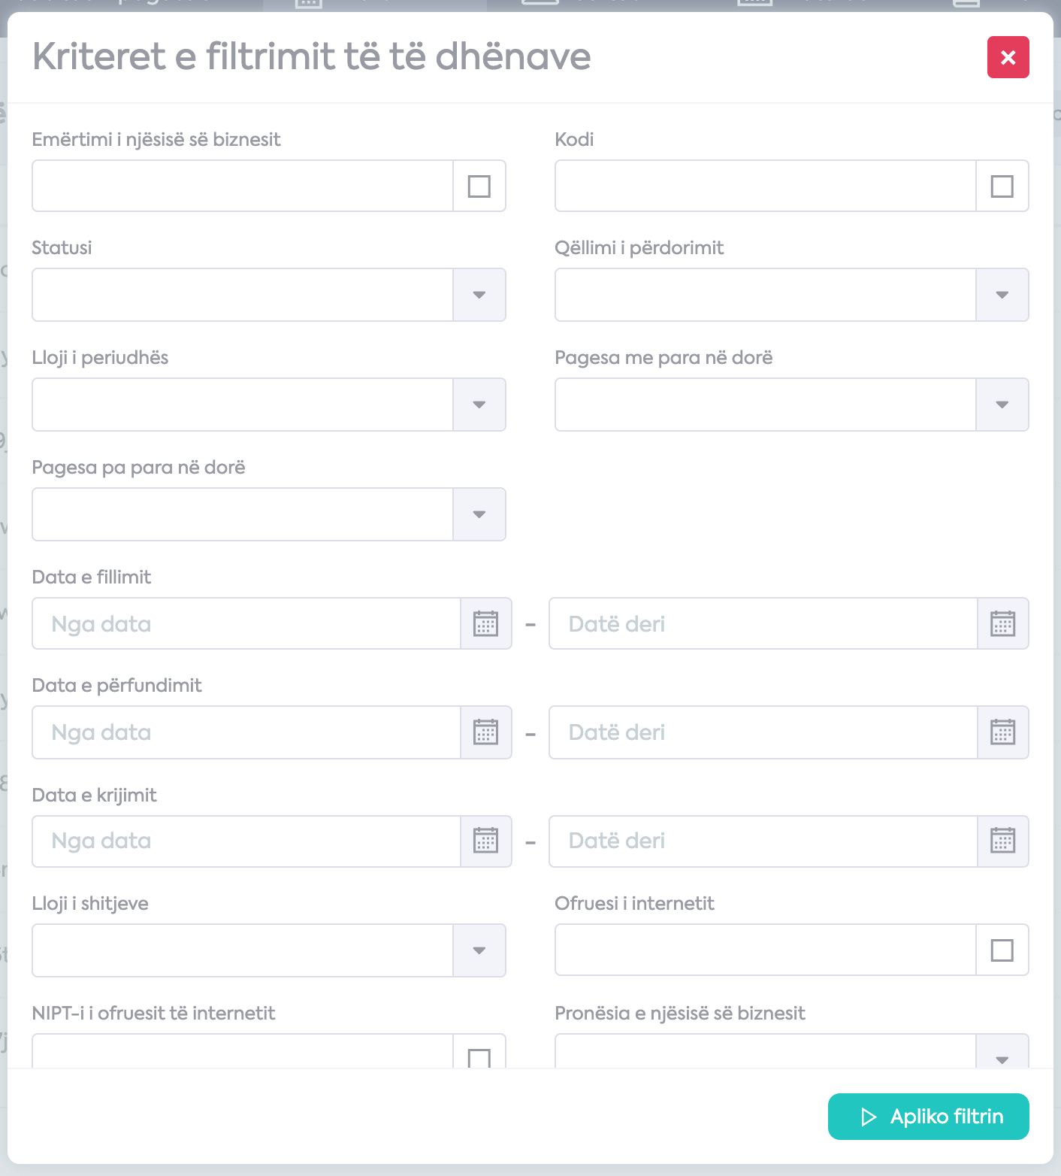Toggle checkbox beside Kodi field
1061x1176 pixels.
[x=1002, y=186]
